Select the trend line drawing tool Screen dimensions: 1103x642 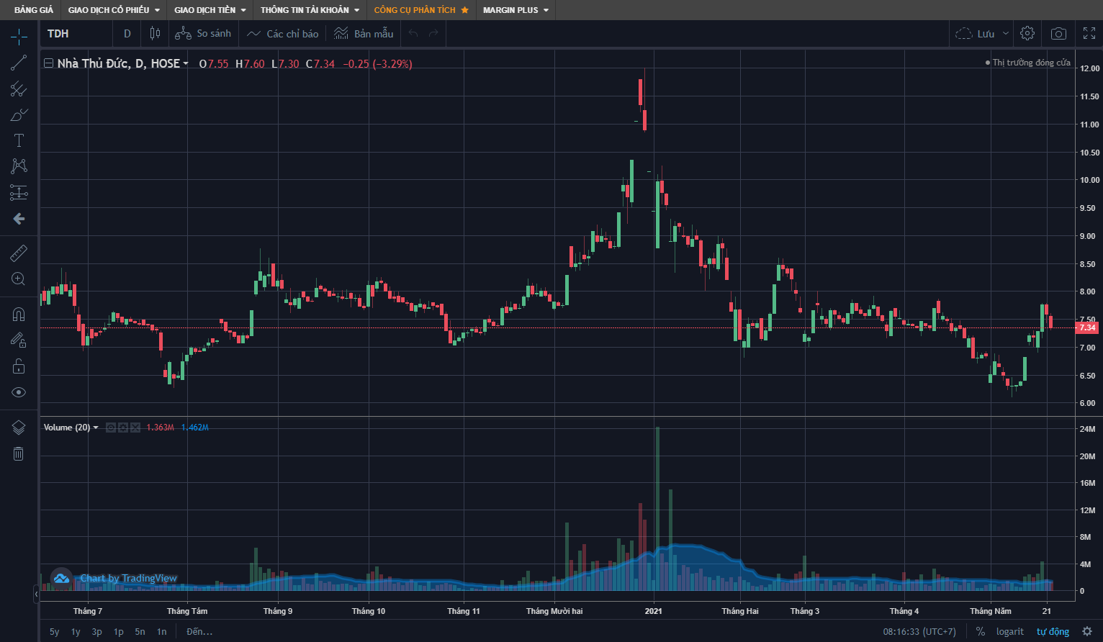coord(19,63)
